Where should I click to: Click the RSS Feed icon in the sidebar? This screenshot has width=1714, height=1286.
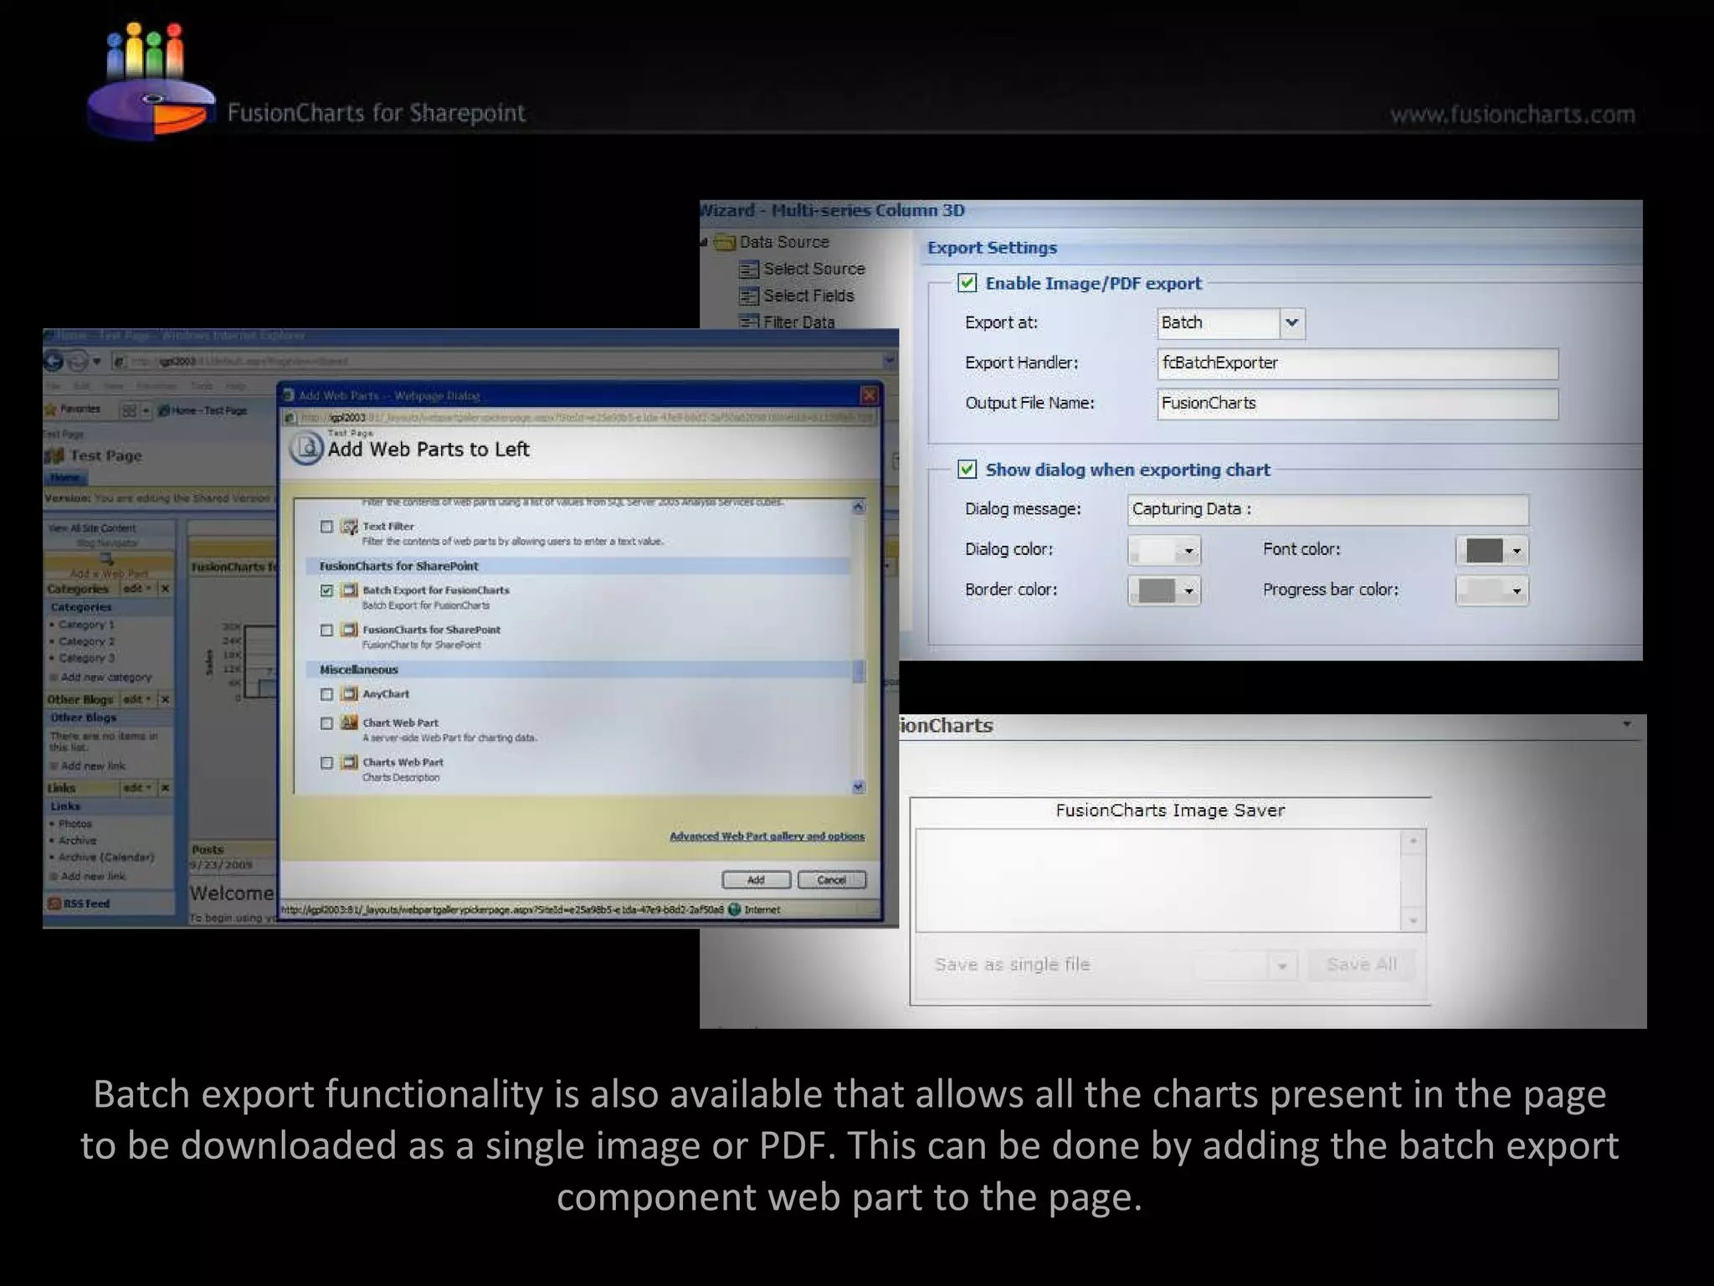click(x=54, y=903)
